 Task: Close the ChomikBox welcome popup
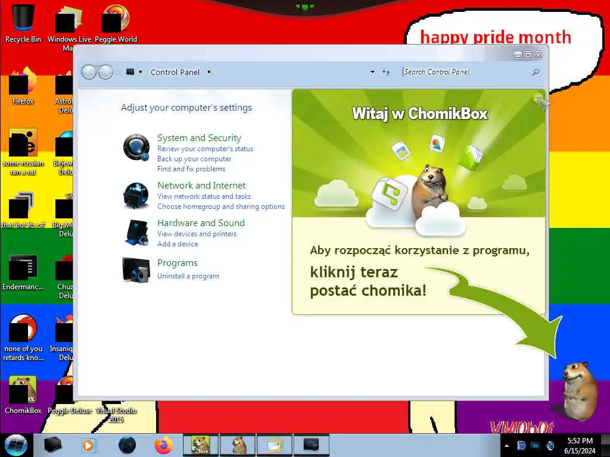pyautogui.click(x=539, y=97)
